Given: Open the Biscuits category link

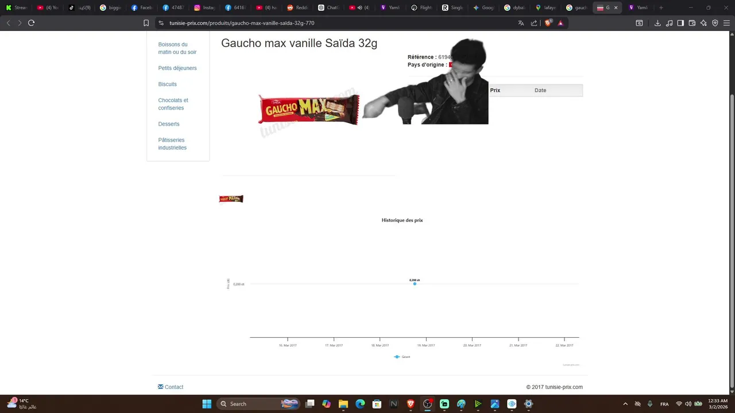Looking at the screenshot, I should click(x=168, y=84).
